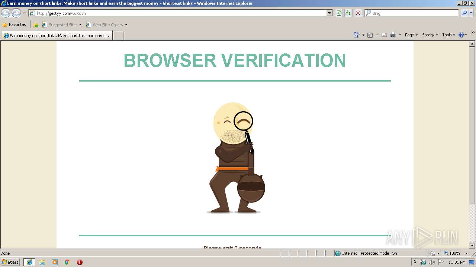
Task: Click the RSS feeds icon
Action: coord(370,35)
